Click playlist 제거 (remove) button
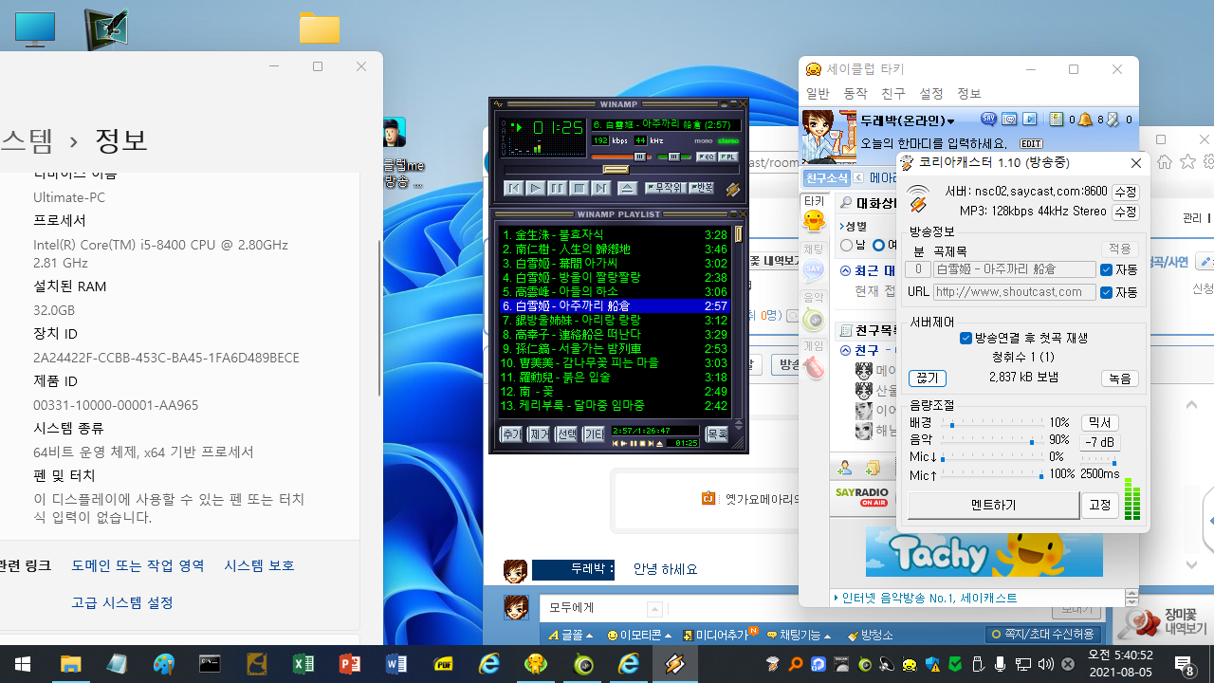The height and width of the screenshot is (683, 1214). 539,434
